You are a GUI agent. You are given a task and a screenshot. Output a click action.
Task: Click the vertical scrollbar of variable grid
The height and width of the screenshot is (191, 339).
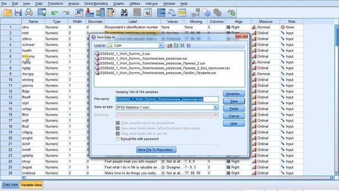pos(336,100)
